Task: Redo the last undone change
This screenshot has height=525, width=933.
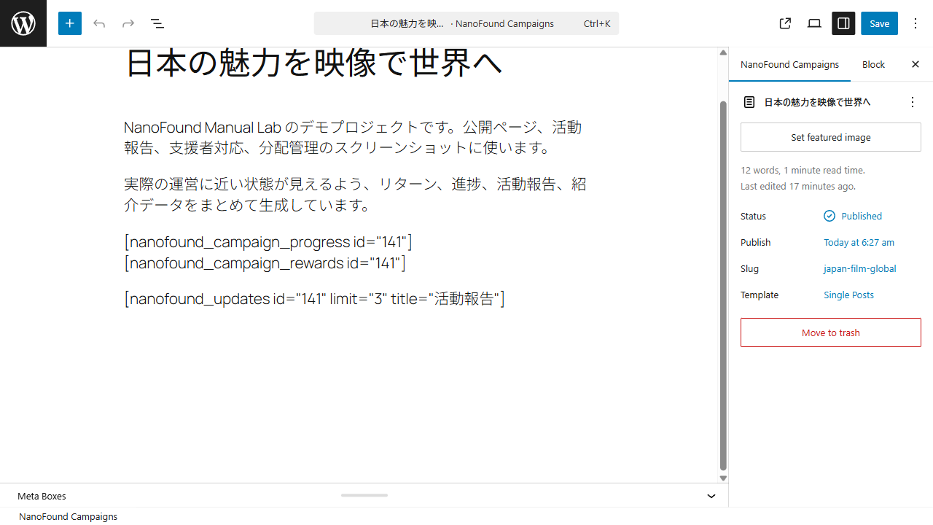Action: [x=128, y=23]
